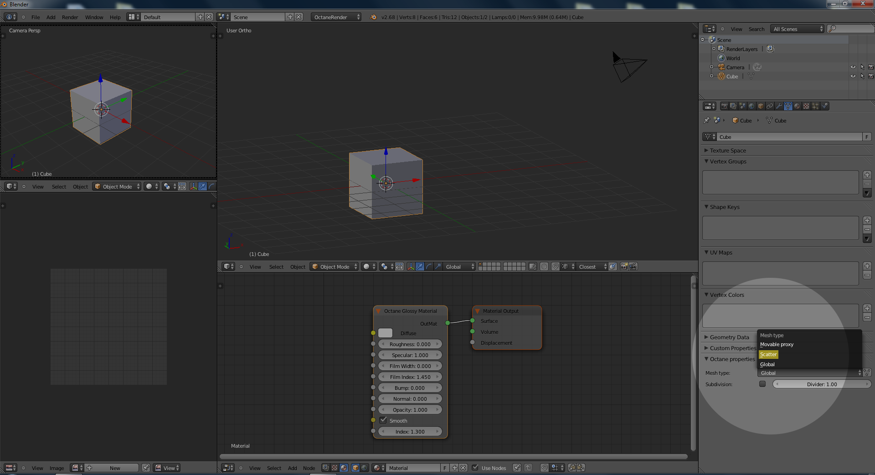Open the OctaneRender engine dropdown
This screenshot has height=475, width=875.
click(x=336, y=17)
